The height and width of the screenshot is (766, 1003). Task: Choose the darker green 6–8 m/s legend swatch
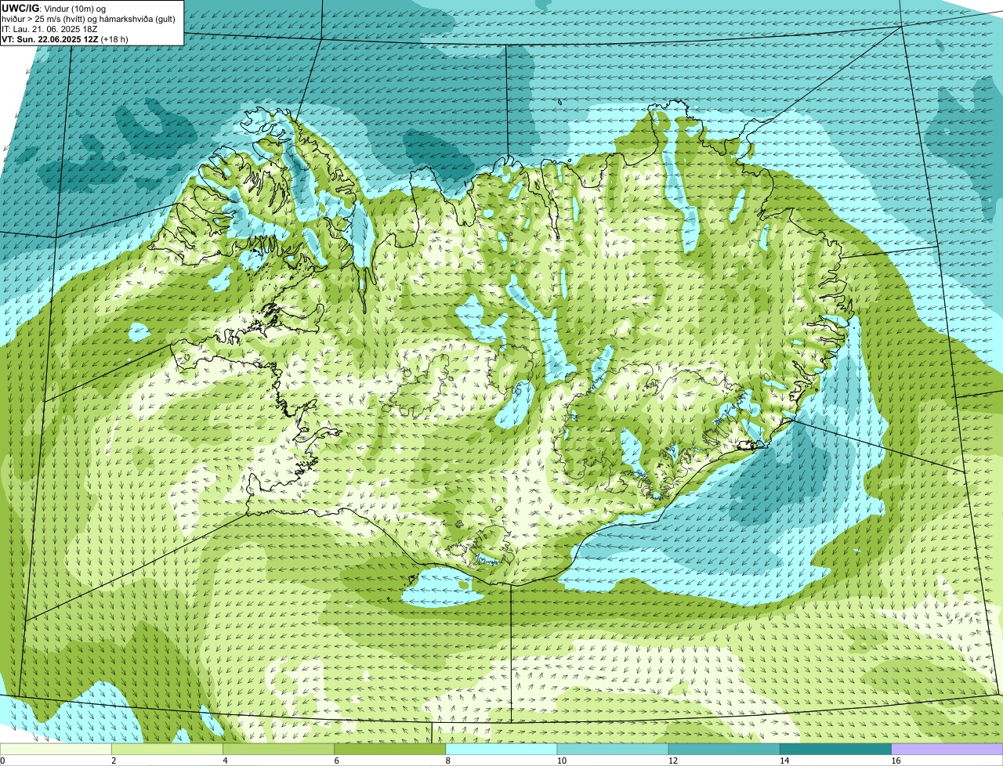[390, 750]
